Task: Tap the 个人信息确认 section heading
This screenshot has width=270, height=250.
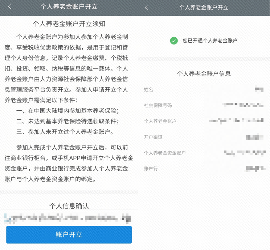Action: [x=69, y=206]
